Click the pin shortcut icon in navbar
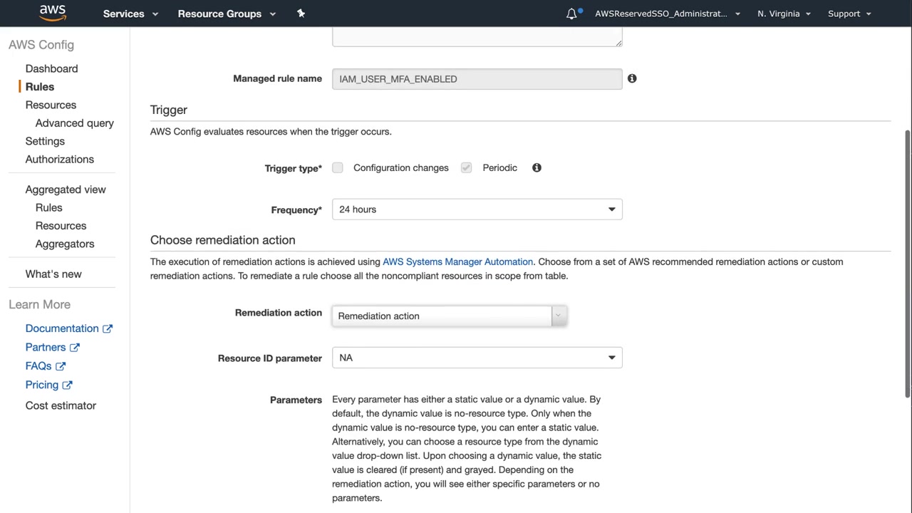This screenshot has width=912, height=513. [301, 14]
